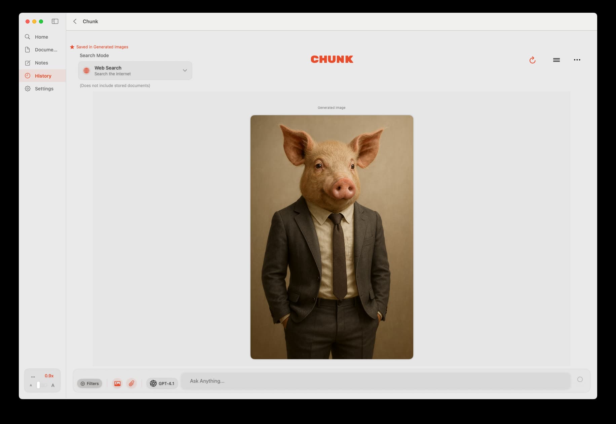Click the red star Saved indicator
The image size is (616, 424).
coord(72,47)
